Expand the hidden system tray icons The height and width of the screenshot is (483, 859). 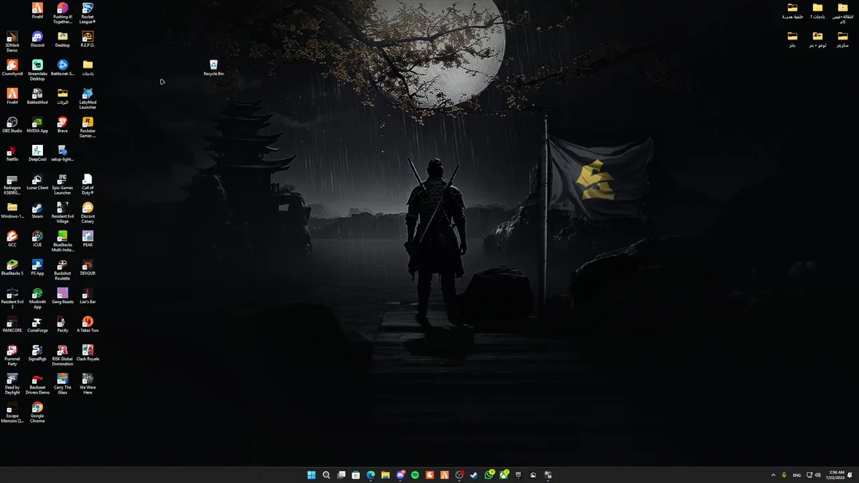[773, 475]
